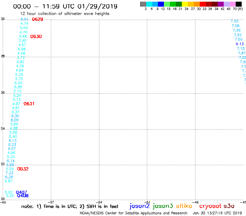This screenshot has width=246, height=216.
Task: Click the cyan swatch above label 6
Action: tap(149, 4)
